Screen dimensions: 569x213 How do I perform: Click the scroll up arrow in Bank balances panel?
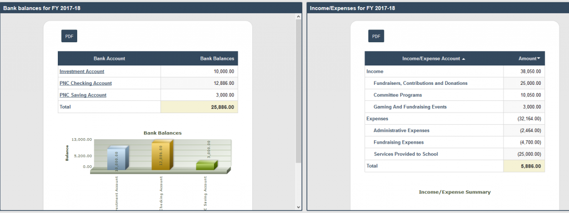(x=298, y=17)
